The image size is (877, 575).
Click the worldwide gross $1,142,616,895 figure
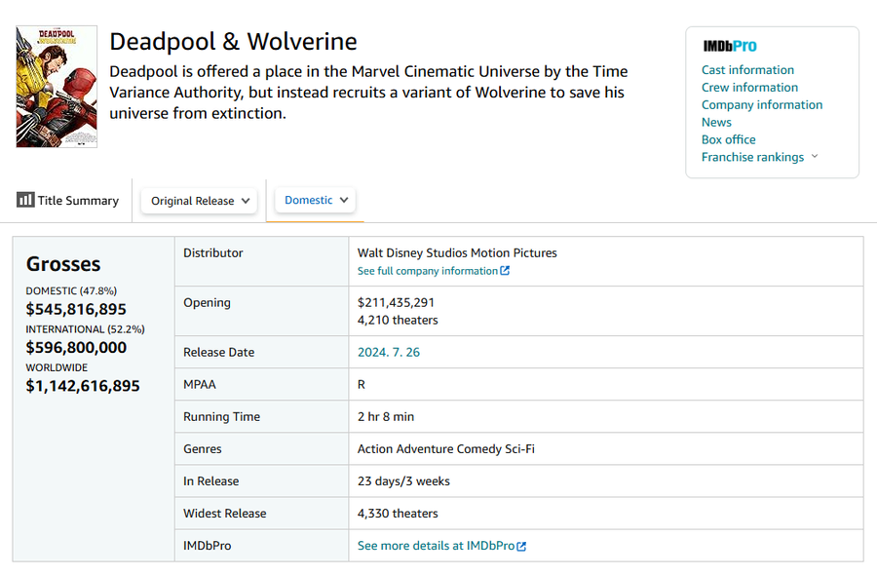coord(83,386)
